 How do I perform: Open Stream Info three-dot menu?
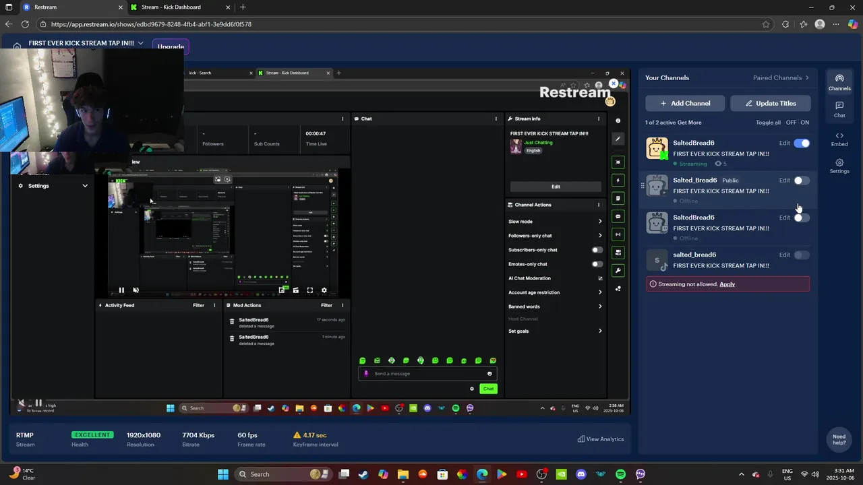598,119
